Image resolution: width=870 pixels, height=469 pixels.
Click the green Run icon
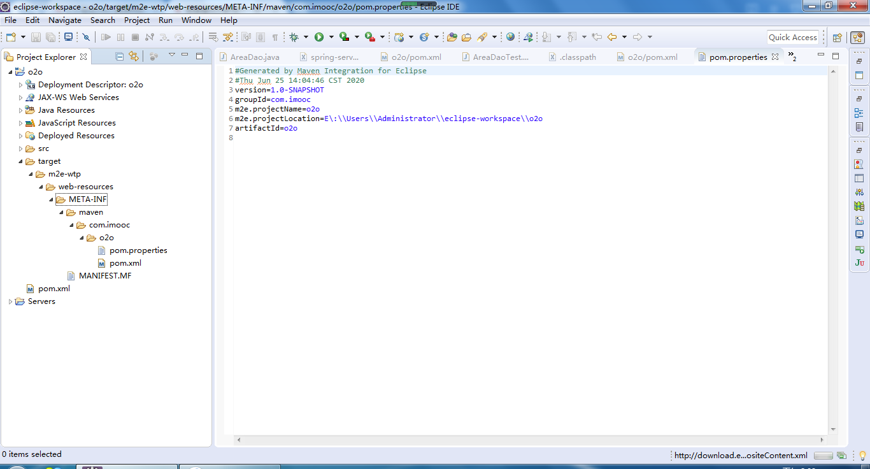[319, 37]
